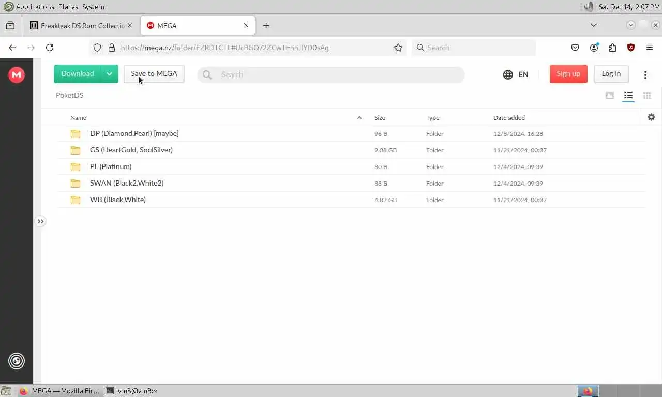This screenshot has width=662, height=397.
Task: Select WB (Black,White) folder
Action: coord(351,200)
